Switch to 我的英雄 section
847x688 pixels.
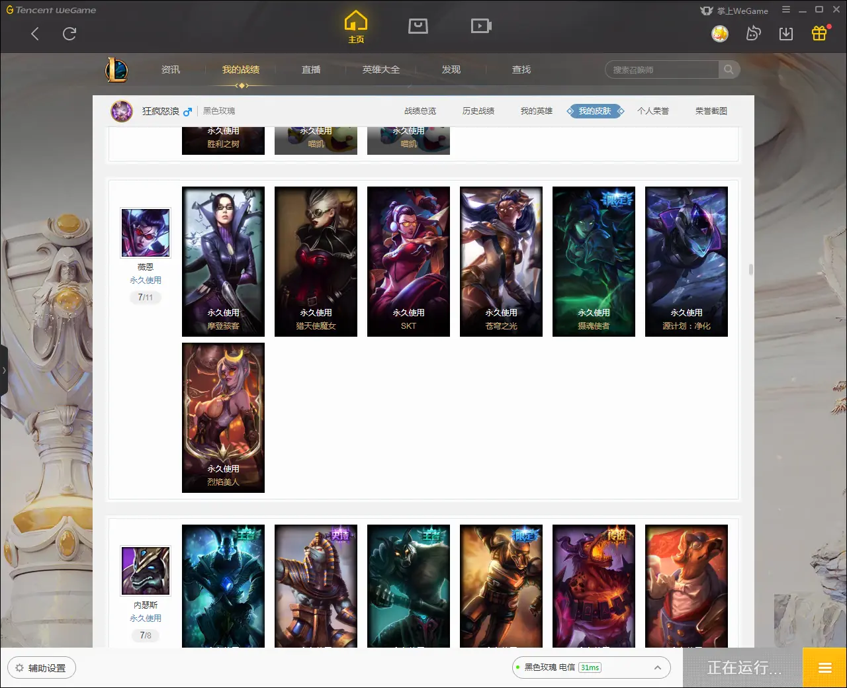coord(537,111)
